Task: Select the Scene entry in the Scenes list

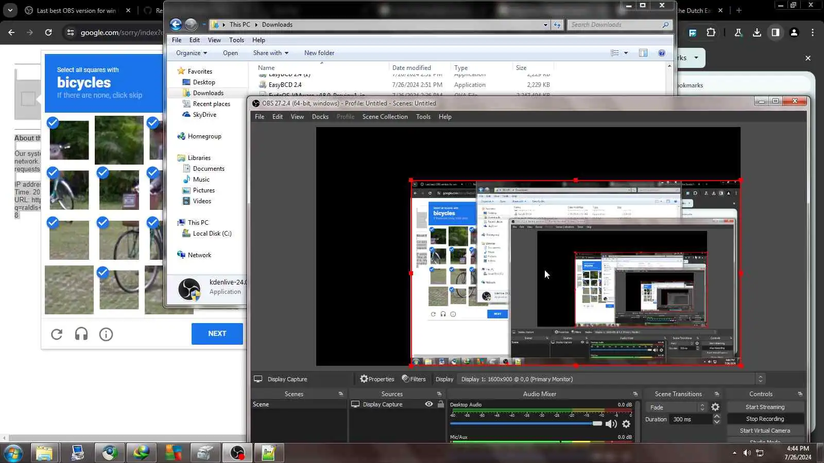Action: [x=299, y=404]
